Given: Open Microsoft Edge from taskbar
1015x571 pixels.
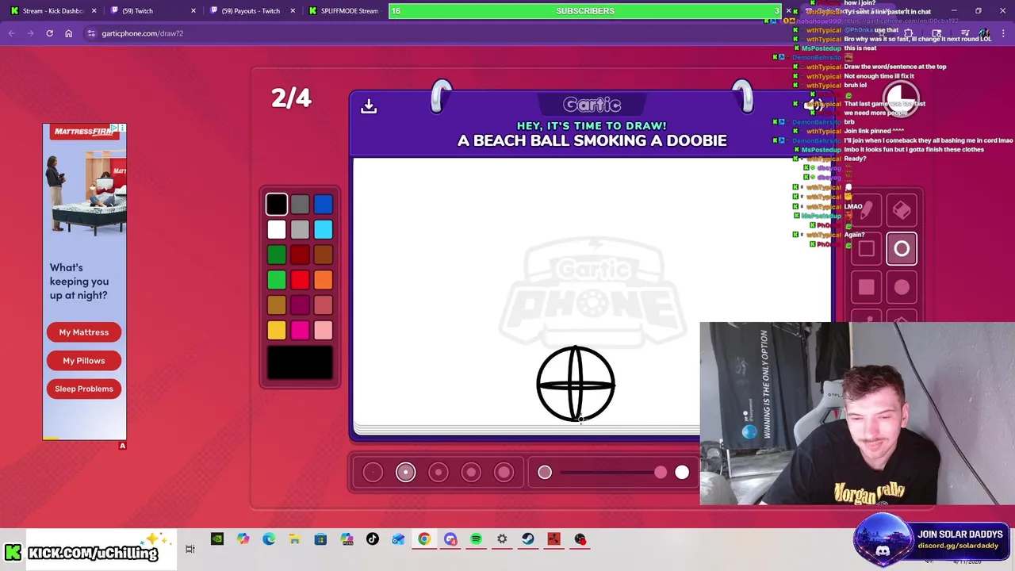Looking at the screenshot, I should (269, 539).
